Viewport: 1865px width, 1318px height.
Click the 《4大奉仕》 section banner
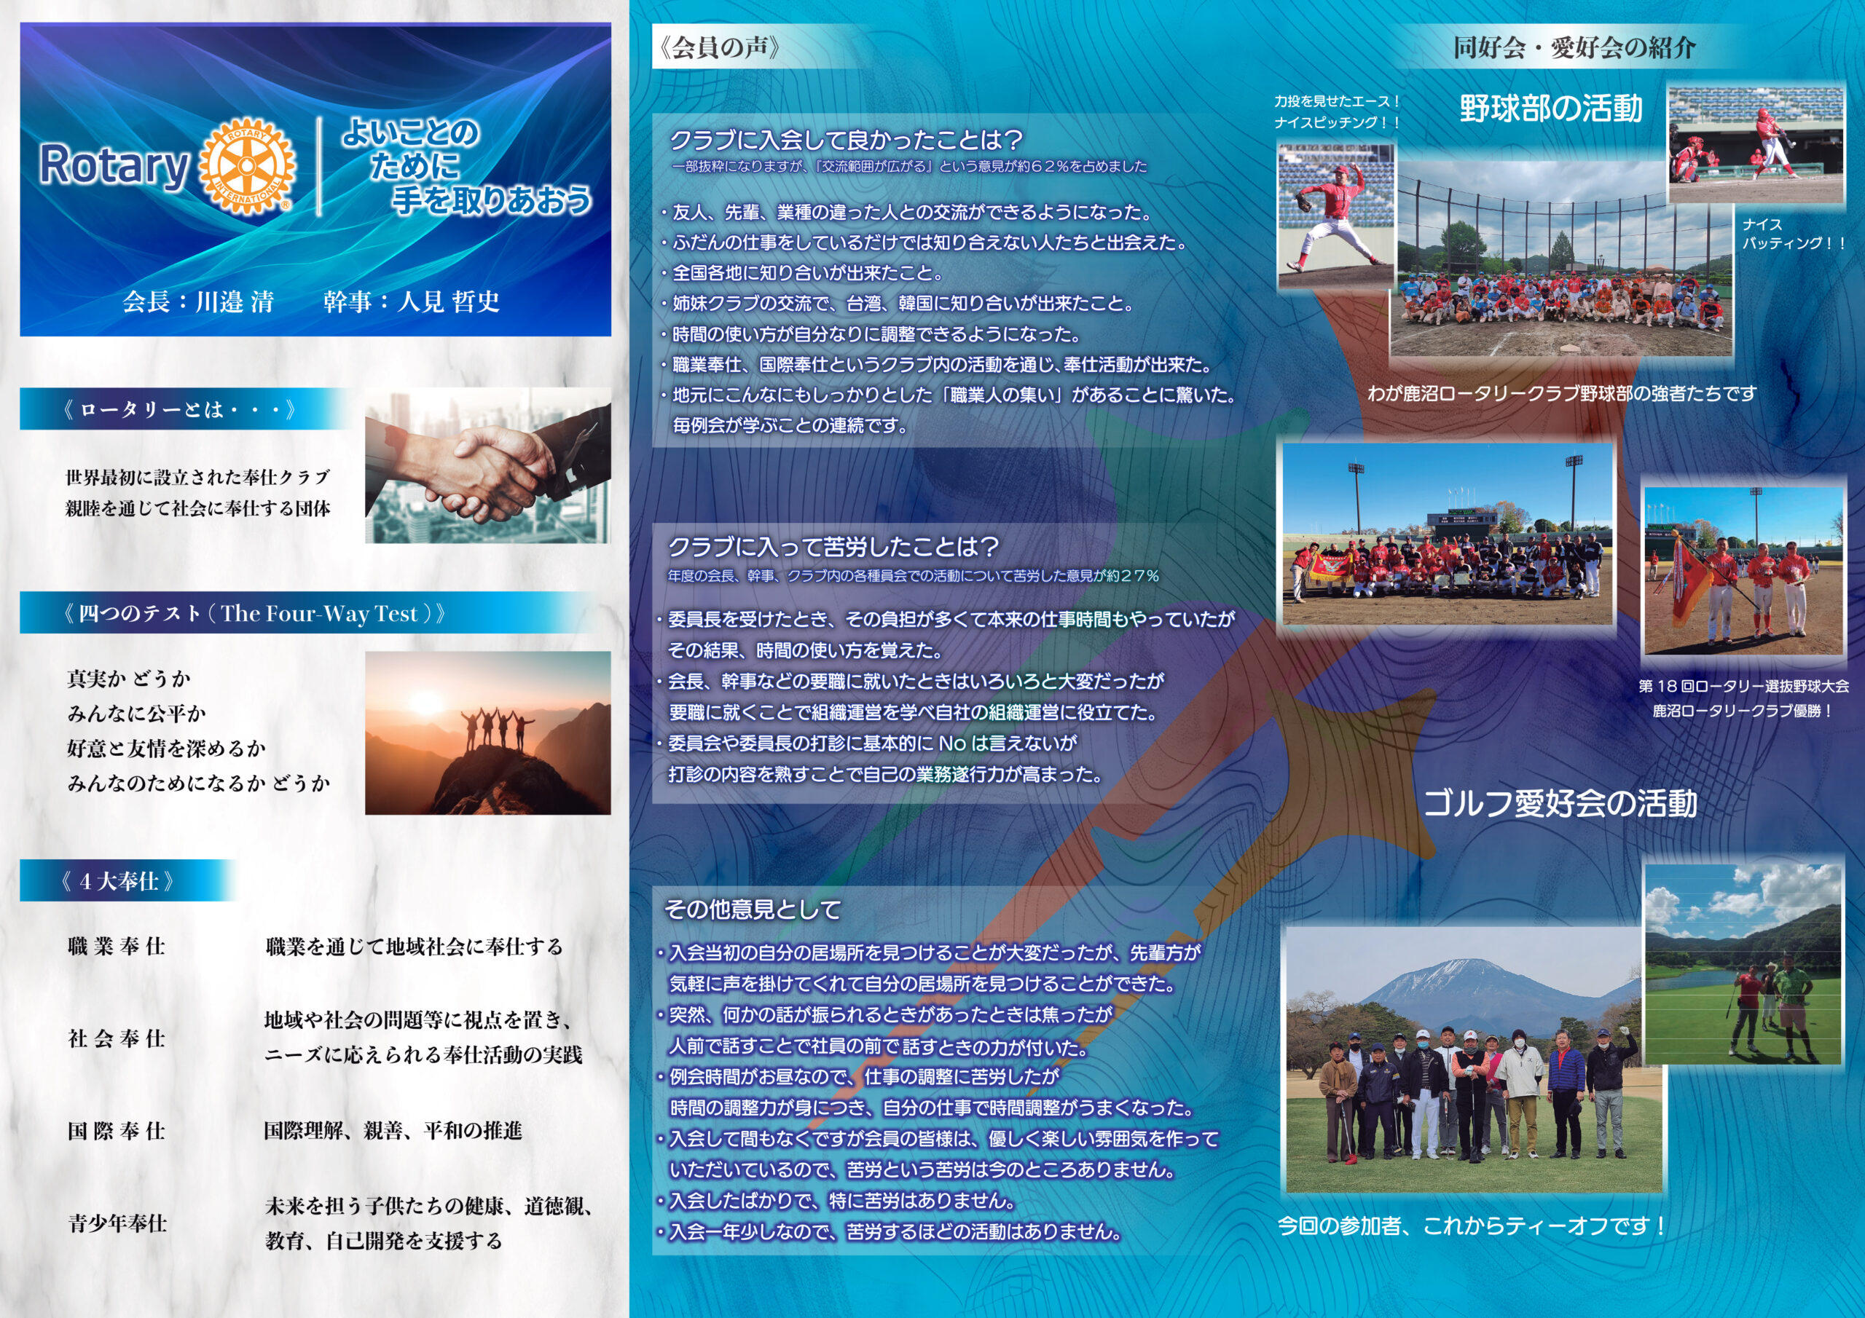click(119, 881)
